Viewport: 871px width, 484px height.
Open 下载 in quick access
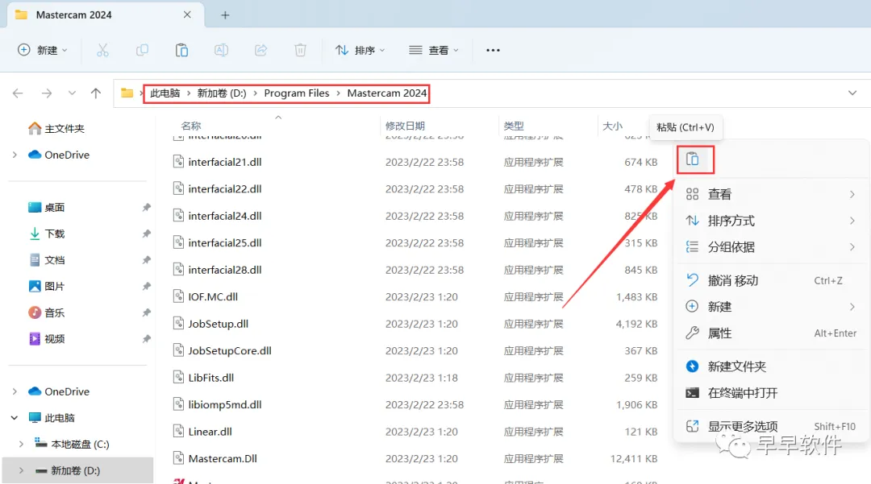pos(46,234)
